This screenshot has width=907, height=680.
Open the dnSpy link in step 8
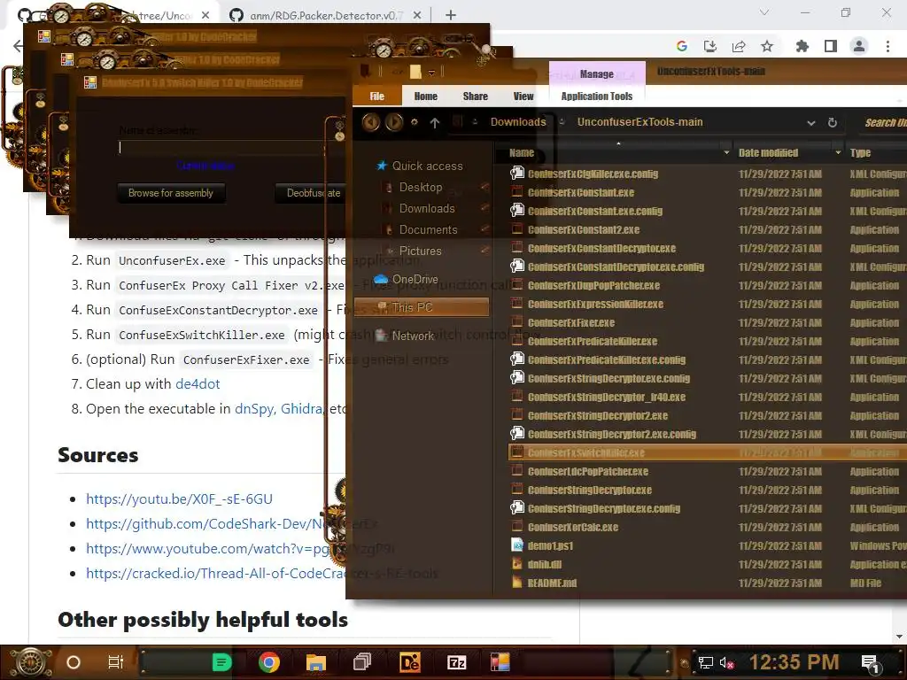[254, 409]
